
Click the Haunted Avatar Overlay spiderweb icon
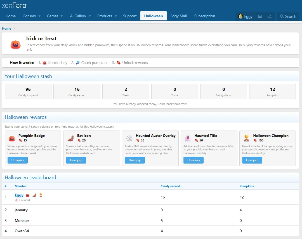click(129, 138)
